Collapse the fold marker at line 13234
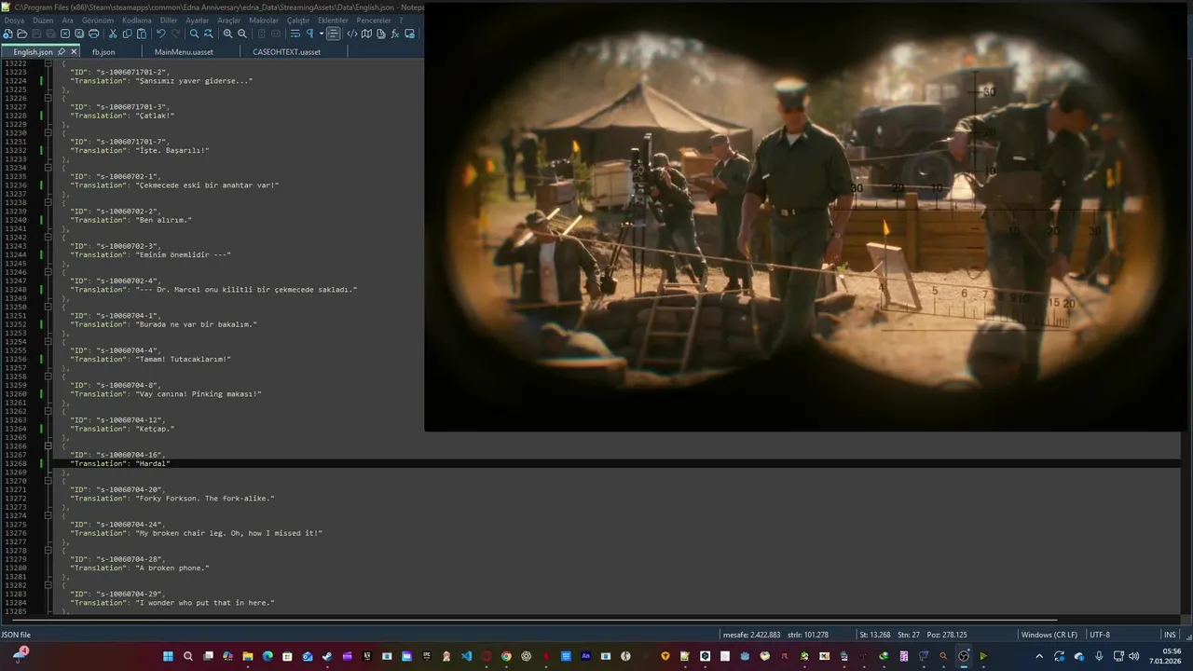Viewport: 1193px width, 671px height. [48, 168]
